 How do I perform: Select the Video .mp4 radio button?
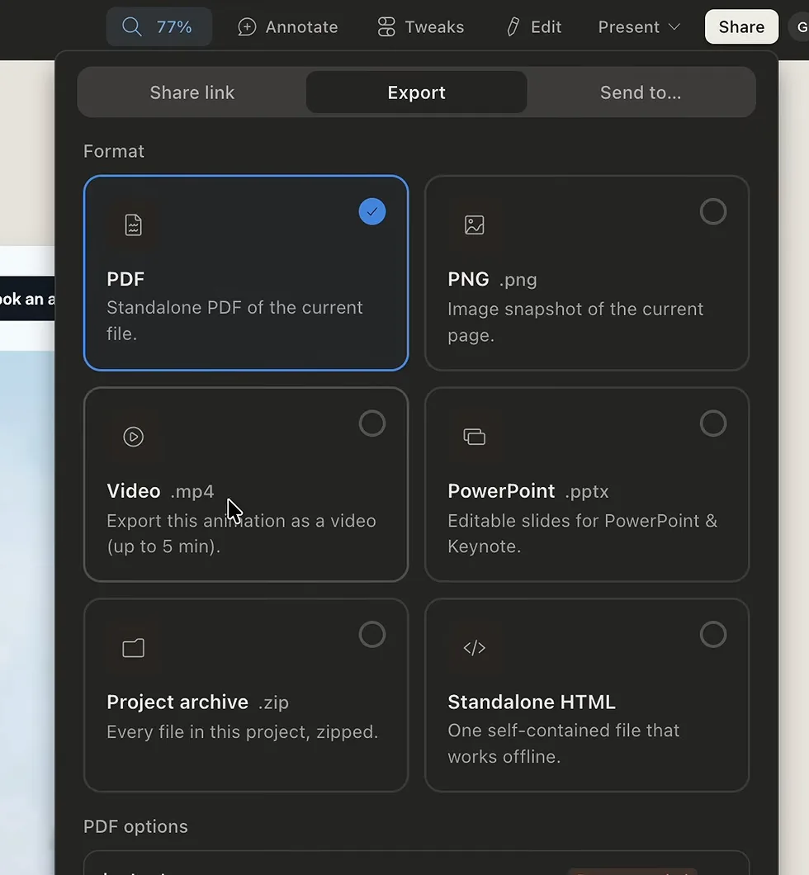[372, 423]
